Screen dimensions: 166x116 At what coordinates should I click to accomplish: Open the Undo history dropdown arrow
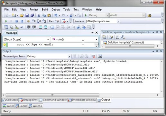pyautogui.click(x=60, y=15)
